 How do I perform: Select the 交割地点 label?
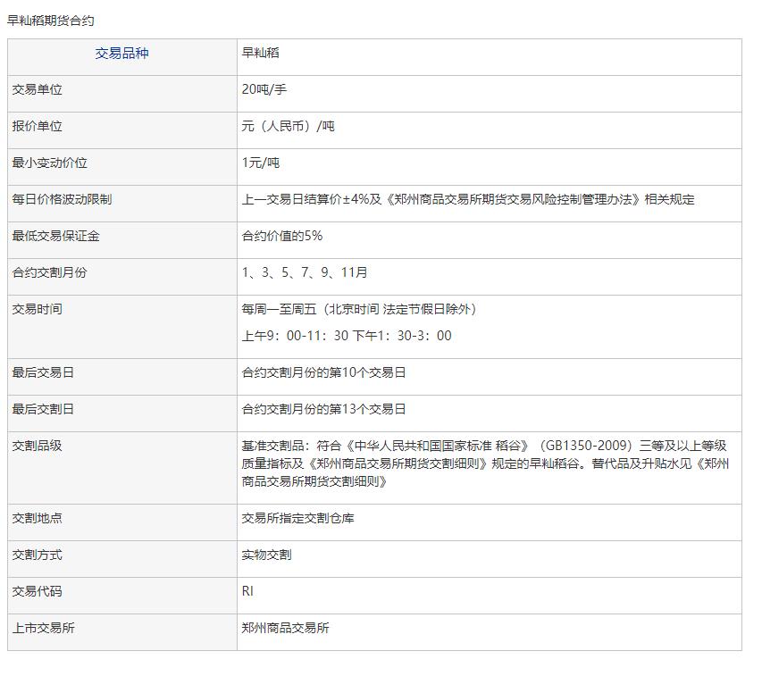(x=38, y=519)
